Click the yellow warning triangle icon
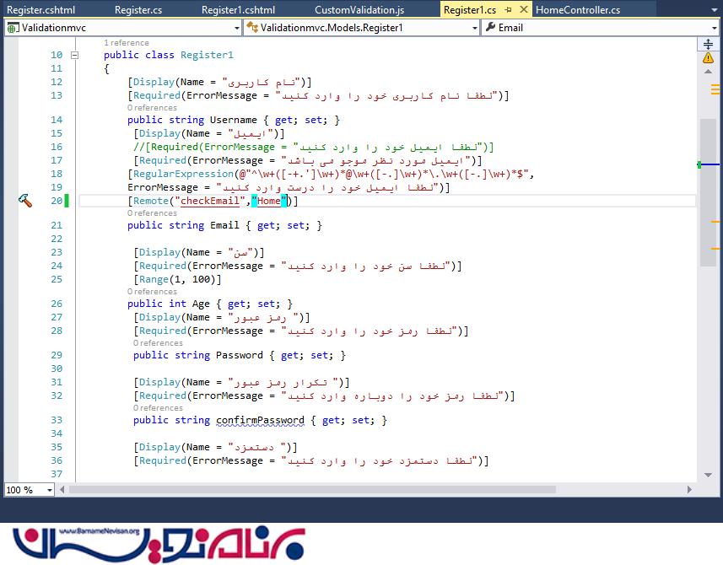Viewport: 723px width, 565px height. click(708, 57)
